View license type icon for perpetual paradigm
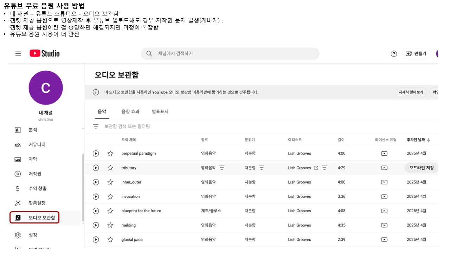The height and width of the screenshot is (253, 450). pos(384,153)
